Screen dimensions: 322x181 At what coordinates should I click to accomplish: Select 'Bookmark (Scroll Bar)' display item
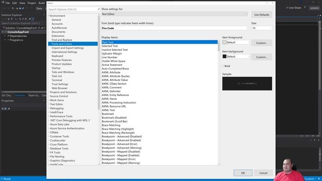[159, 122]
